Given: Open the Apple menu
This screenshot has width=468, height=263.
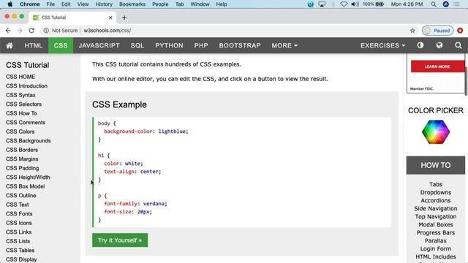Looking at the screenshot, I should point(10,4).
